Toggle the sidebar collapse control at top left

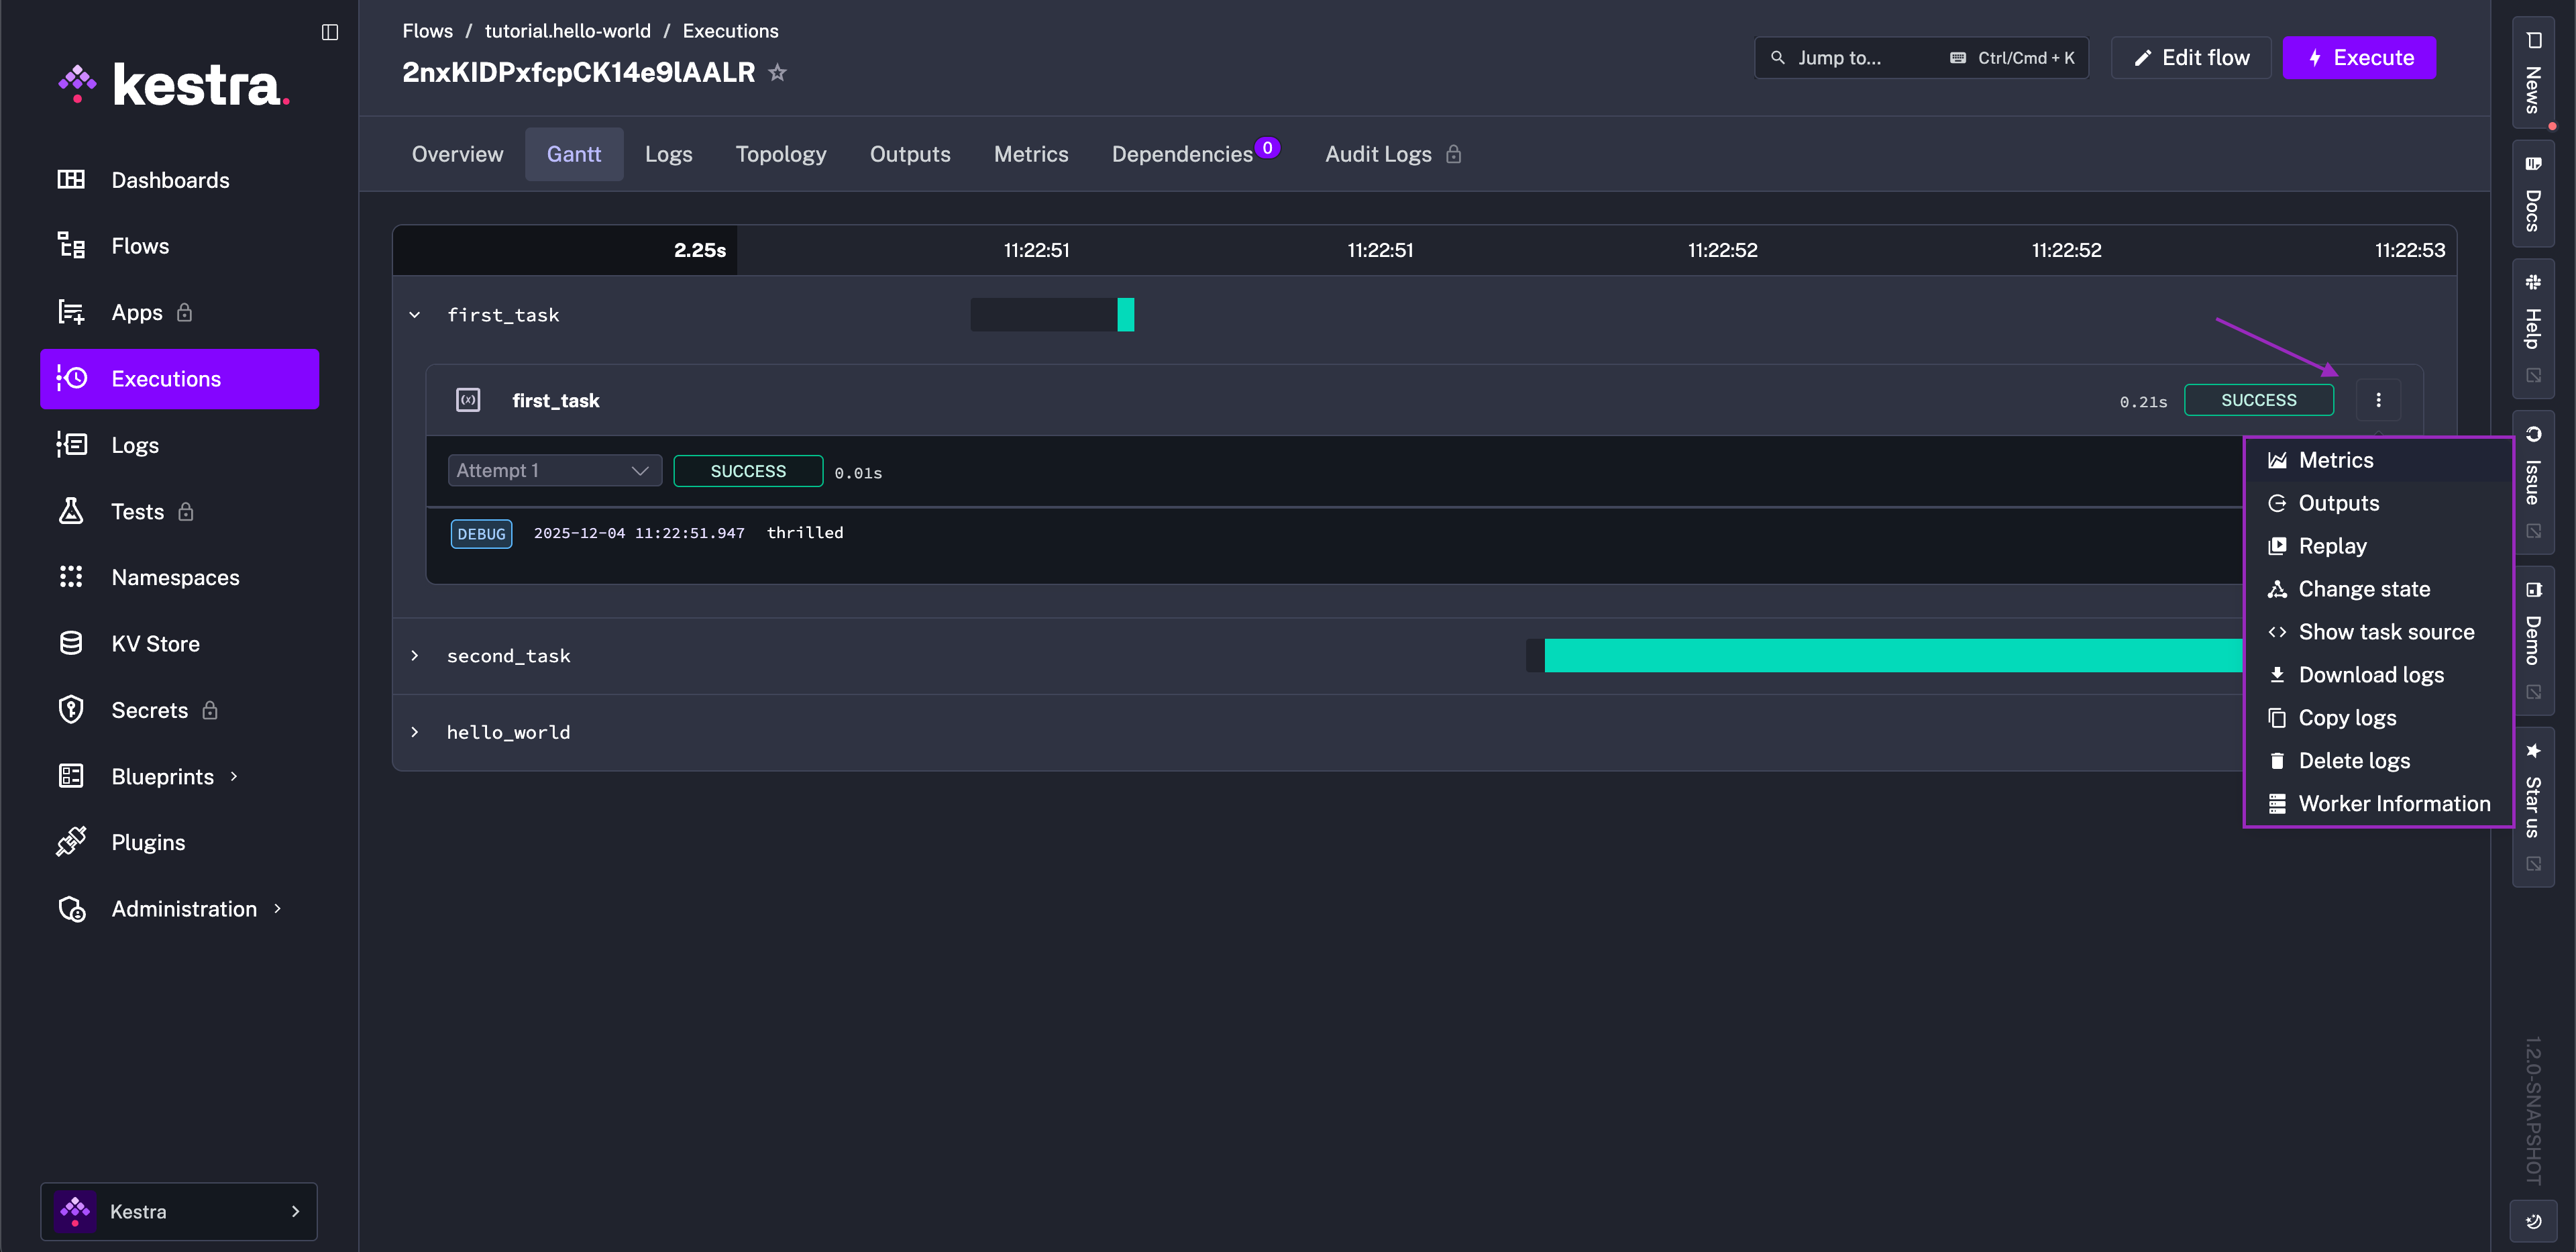[329, 32]
